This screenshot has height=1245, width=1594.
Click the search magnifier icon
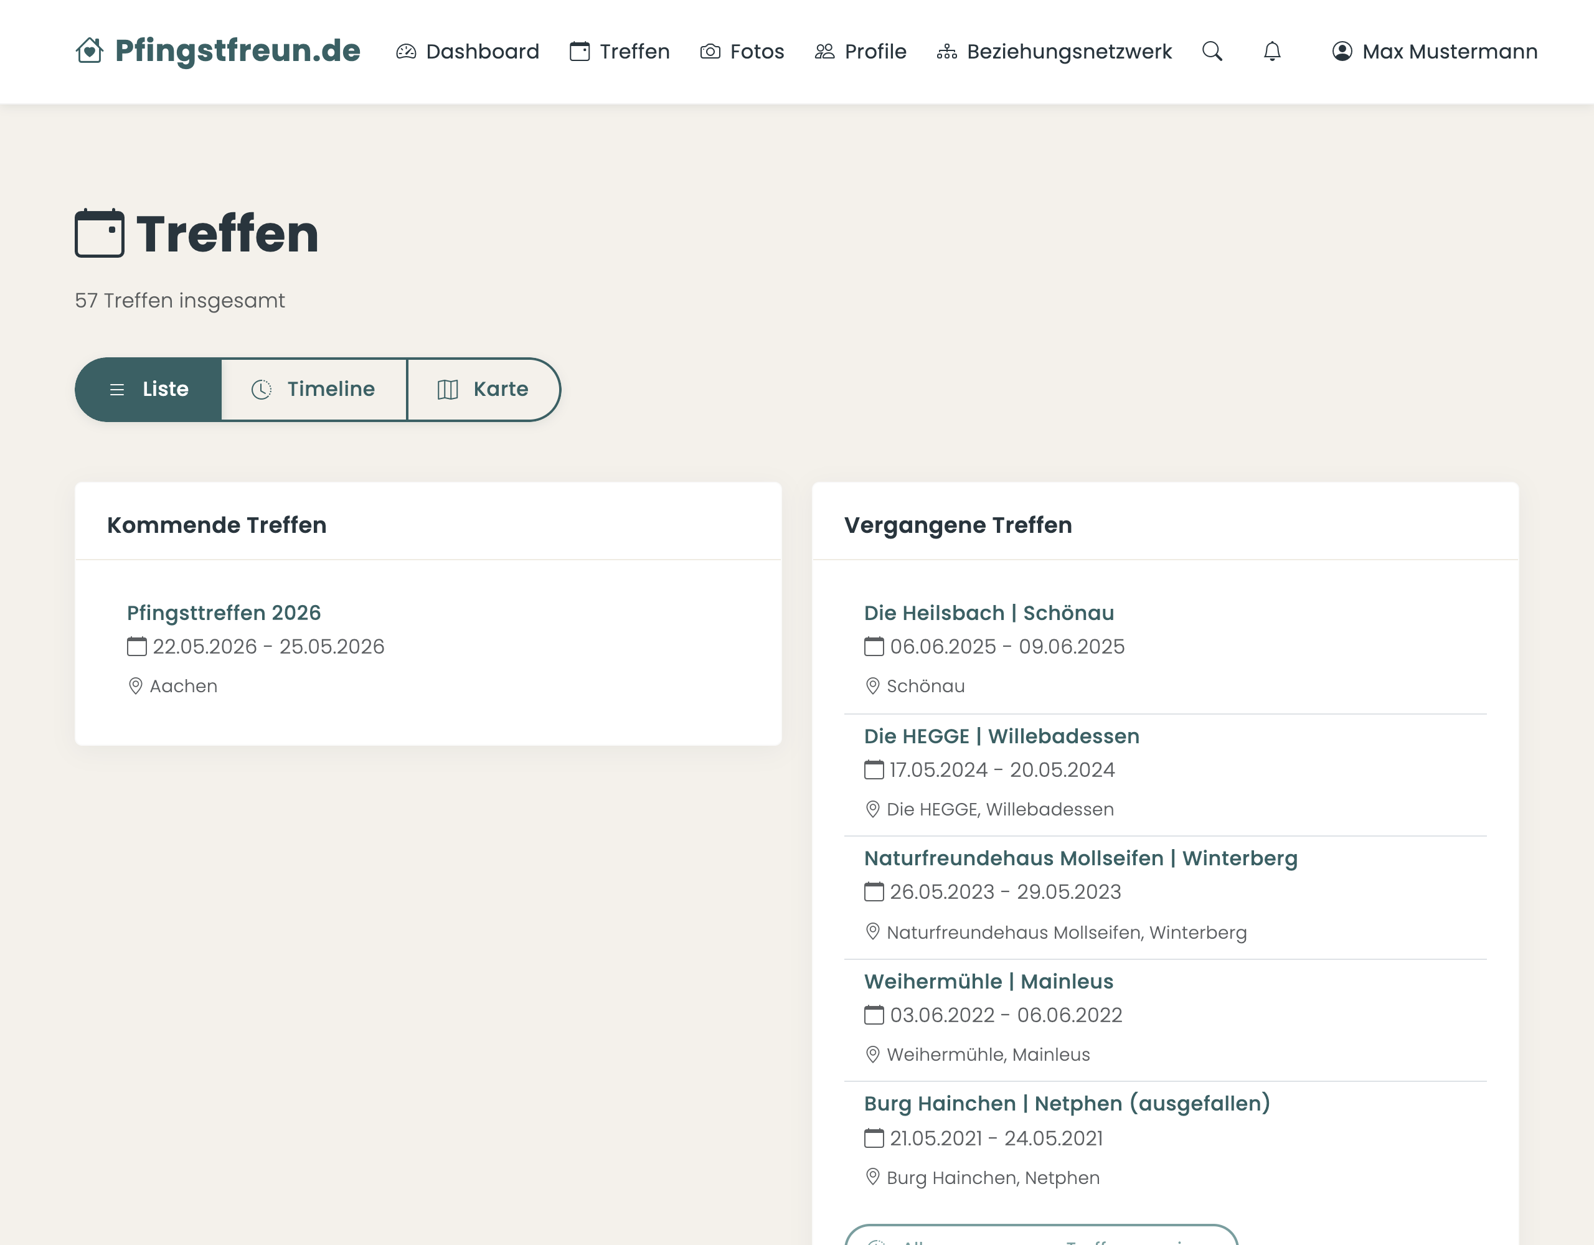point(1212,51)
